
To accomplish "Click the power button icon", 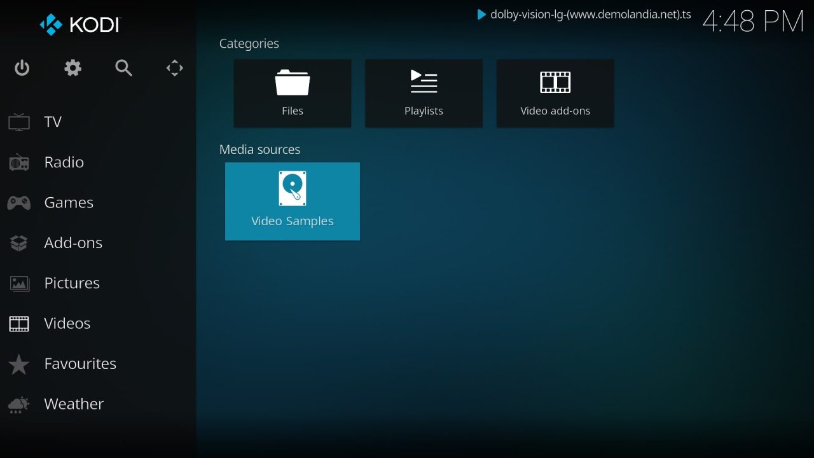I will coord(22,67).
